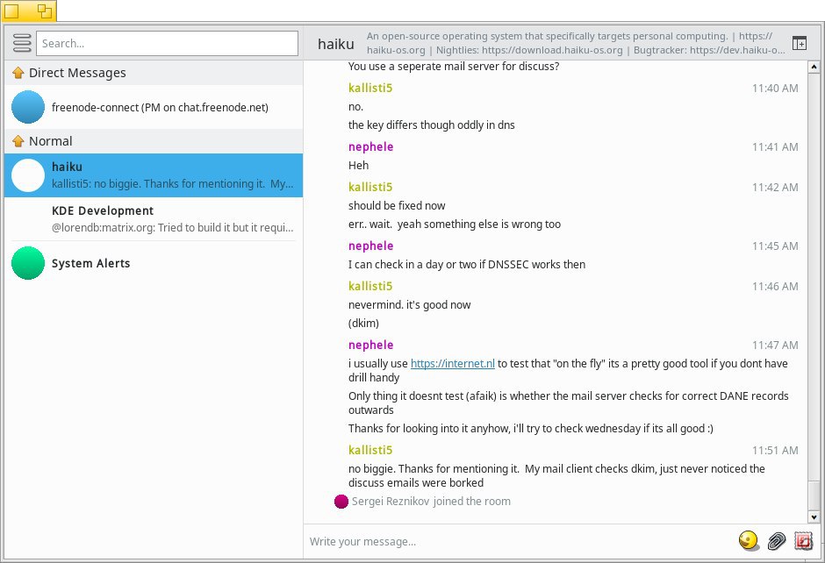Click the System Alerts green avatar
Image resolution: width=825 pixels, height=563 pixels.
(x=28, y=263)
